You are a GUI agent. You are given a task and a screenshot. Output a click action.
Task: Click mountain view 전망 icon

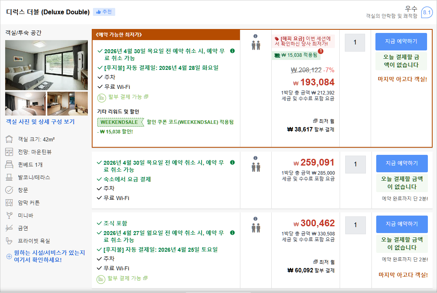[x=9, y=152]
